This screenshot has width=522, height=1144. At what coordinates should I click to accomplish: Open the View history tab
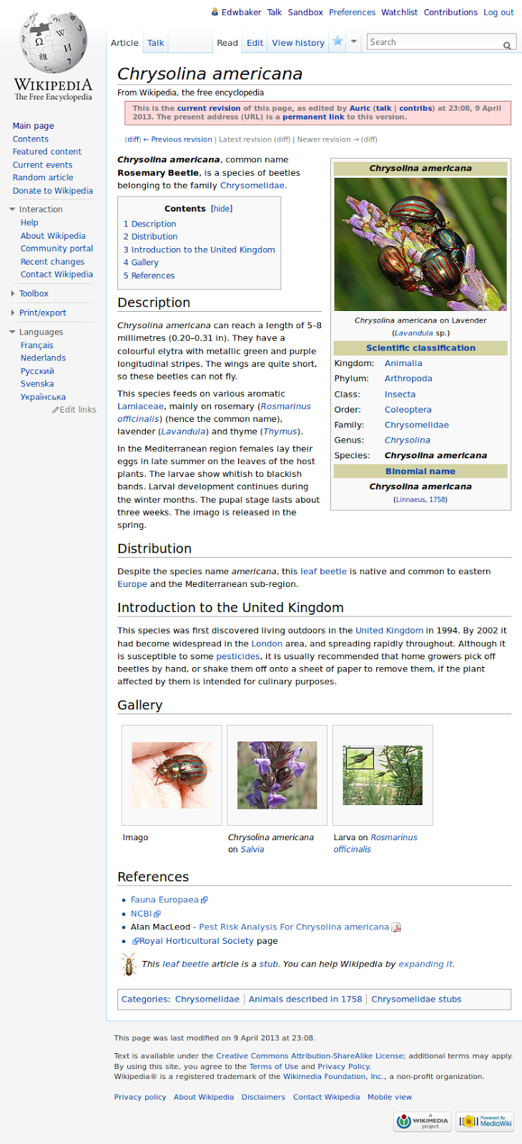tap(297, 43)
